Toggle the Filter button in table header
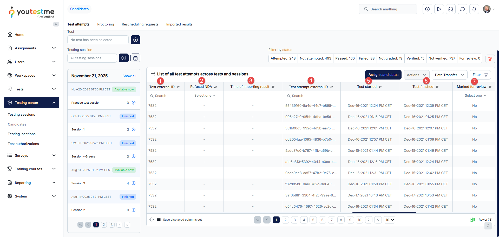 (x=480, y=75)
